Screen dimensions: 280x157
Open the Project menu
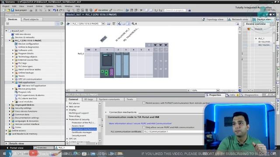[6, 6]
